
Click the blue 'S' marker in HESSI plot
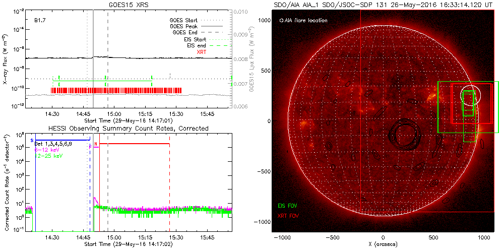click(32, 140)
